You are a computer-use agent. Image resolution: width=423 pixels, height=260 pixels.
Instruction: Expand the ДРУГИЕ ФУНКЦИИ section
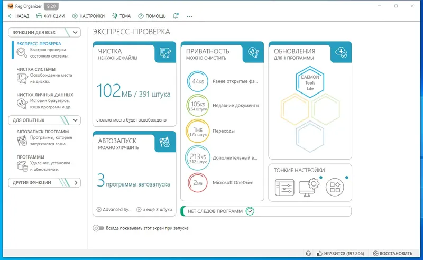pyautogui.click(x=76, y=183)
